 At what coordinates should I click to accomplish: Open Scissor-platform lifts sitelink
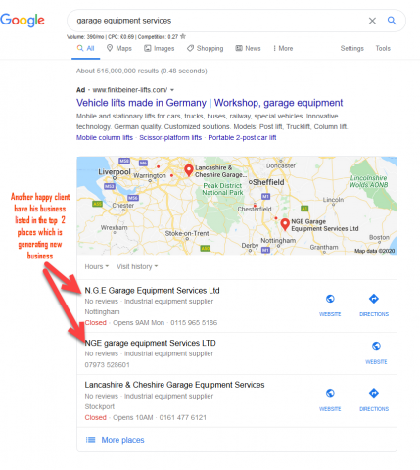tap(170, 138)
